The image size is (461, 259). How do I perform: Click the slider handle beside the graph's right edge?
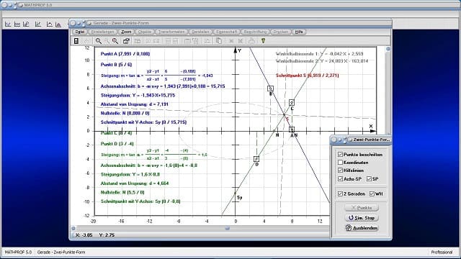pyautogui.click(x=388, y=49)
